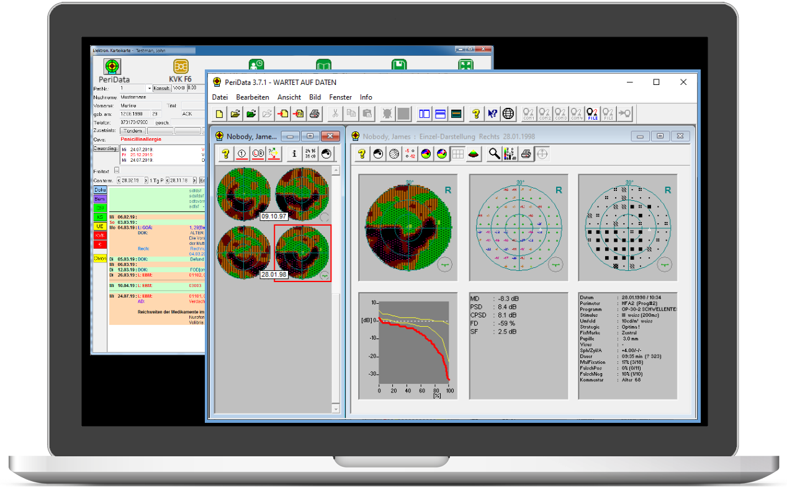
Task: Select the lower-left visual field thumbnail
Action: point(244,253)
